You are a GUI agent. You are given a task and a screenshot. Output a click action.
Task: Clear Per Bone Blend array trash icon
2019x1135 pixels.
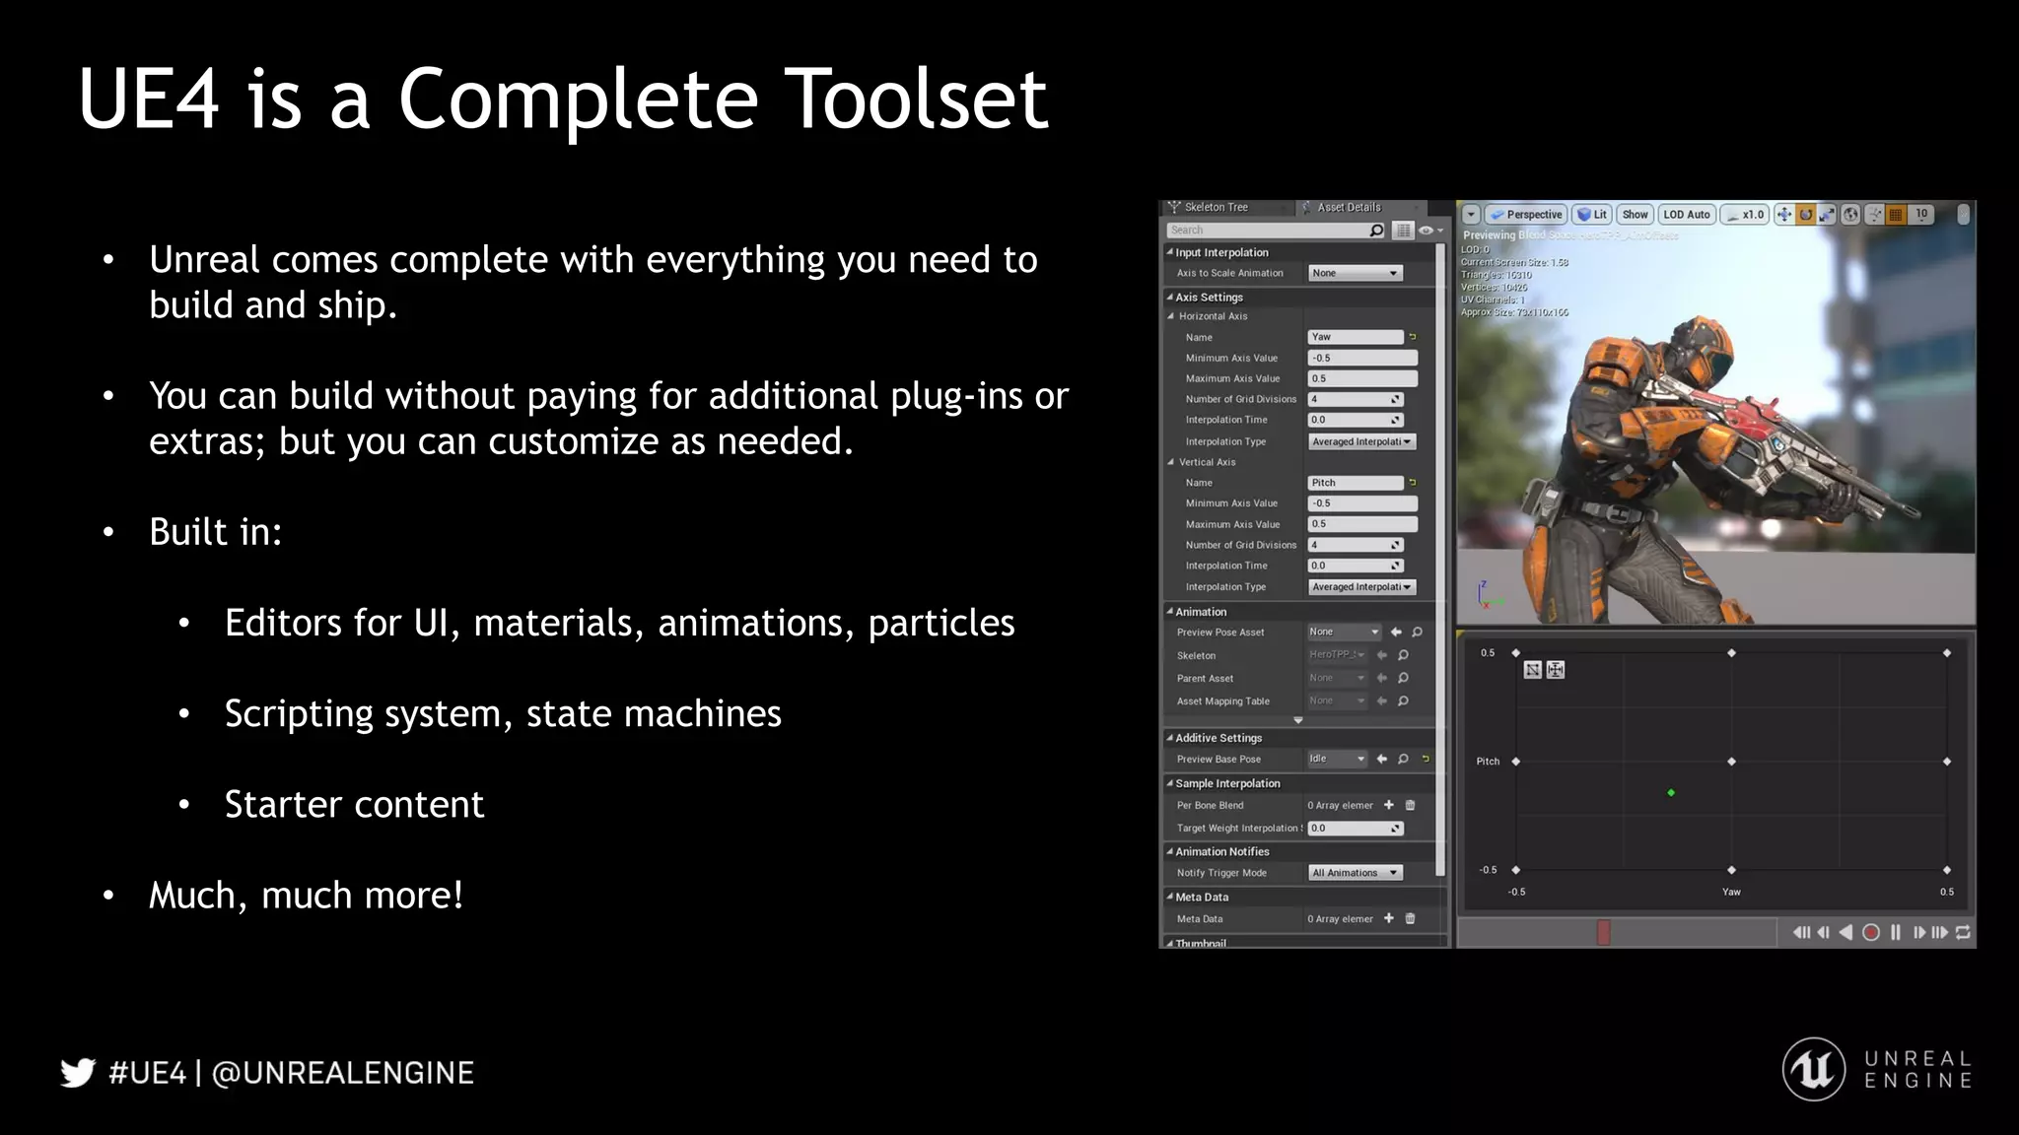point(1410,805)
